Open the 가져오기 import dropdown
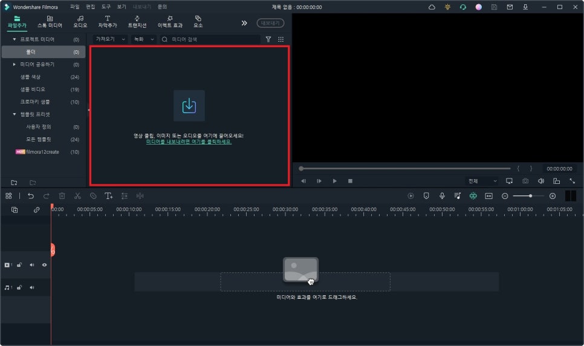 click(x=110, y=39)
